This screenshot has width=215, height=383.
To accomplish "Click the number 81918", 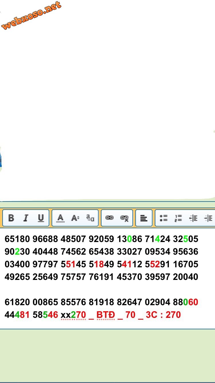I will click(x=101, y=302).
